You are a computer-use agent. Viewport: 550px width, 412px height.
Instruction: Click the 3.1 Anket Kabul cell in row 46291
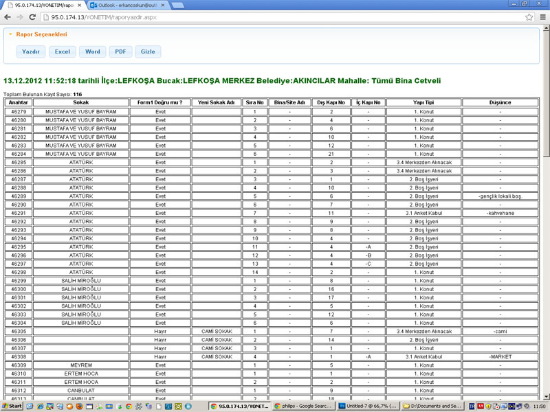click(x=423, y=213)
